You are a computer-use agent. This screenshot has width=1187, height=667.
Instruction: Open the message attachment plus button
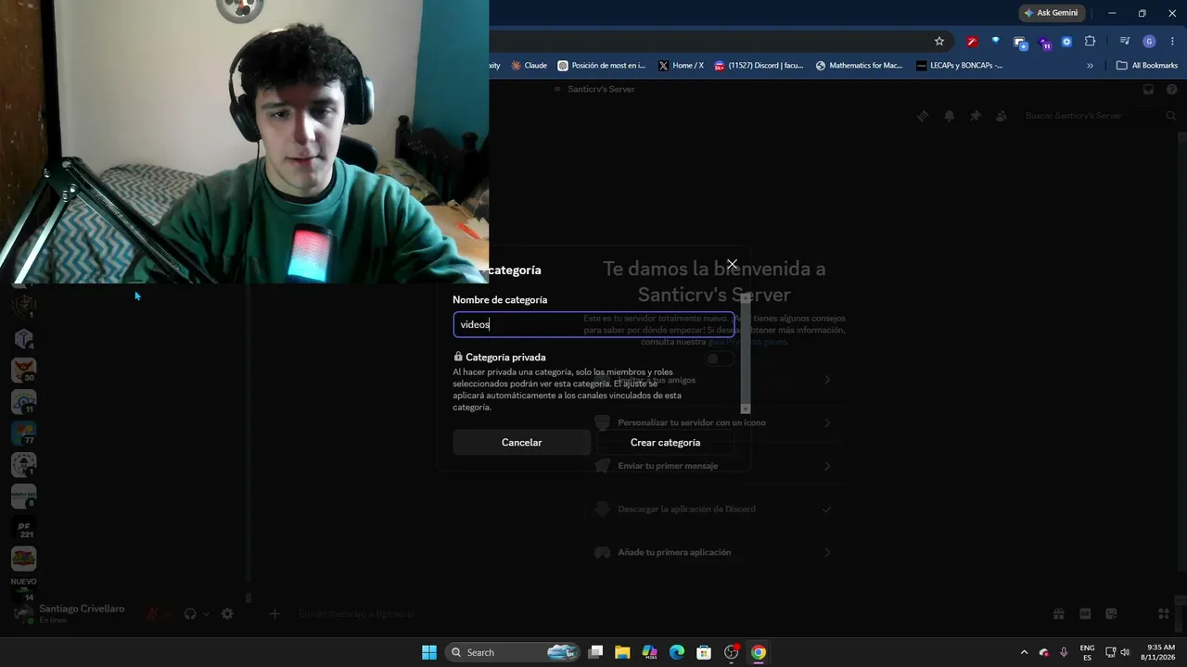pos(274,613)
